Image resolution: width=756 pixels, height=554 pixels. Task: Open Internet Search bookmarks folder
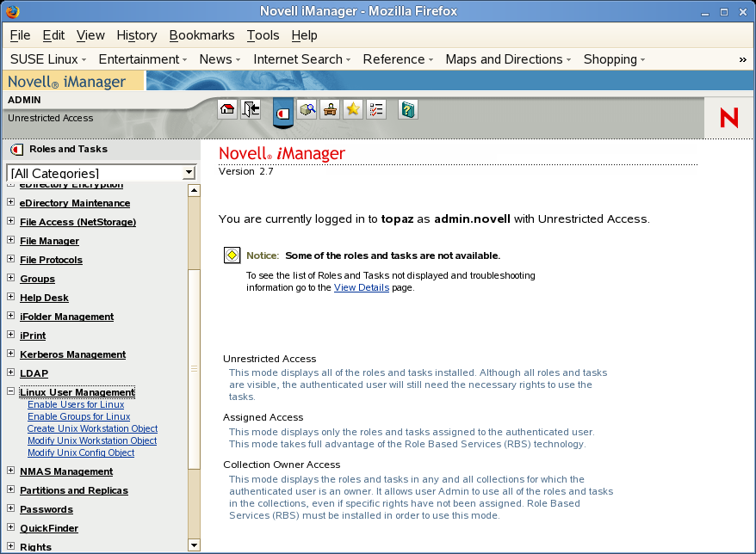tap(302, 59)
